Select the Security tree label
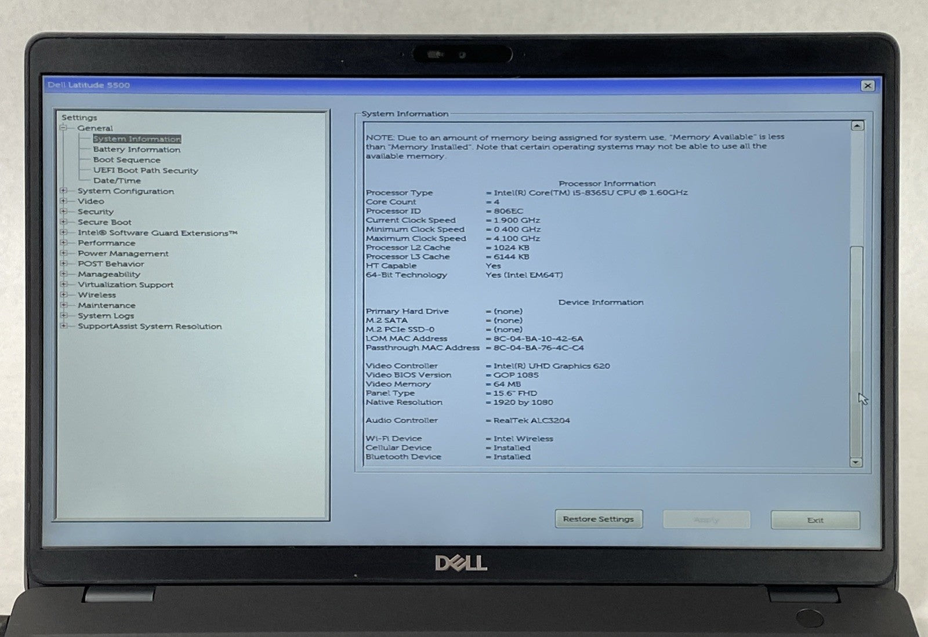The image size is (928, 637). 96,212
